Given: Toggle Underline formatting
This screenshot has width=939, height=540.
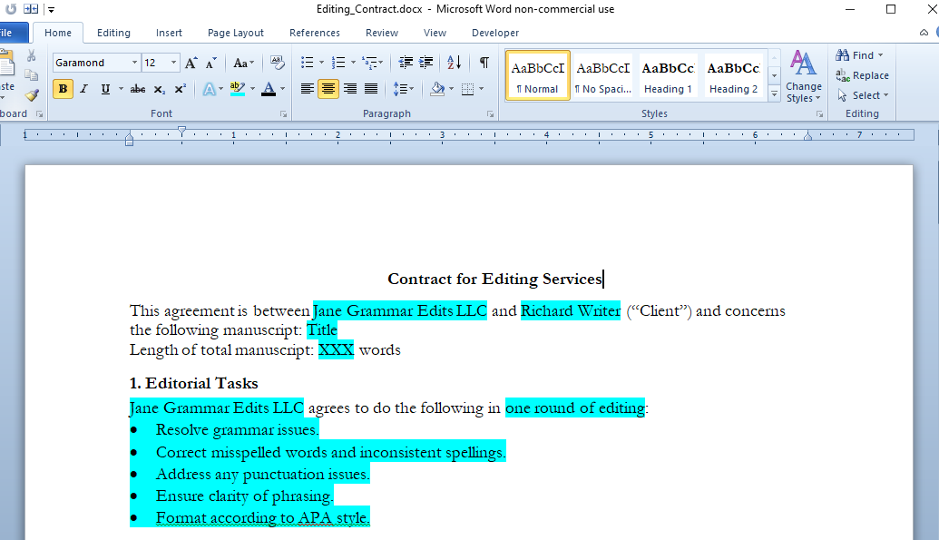Looking at the screenshot, I should pos(105,89).
